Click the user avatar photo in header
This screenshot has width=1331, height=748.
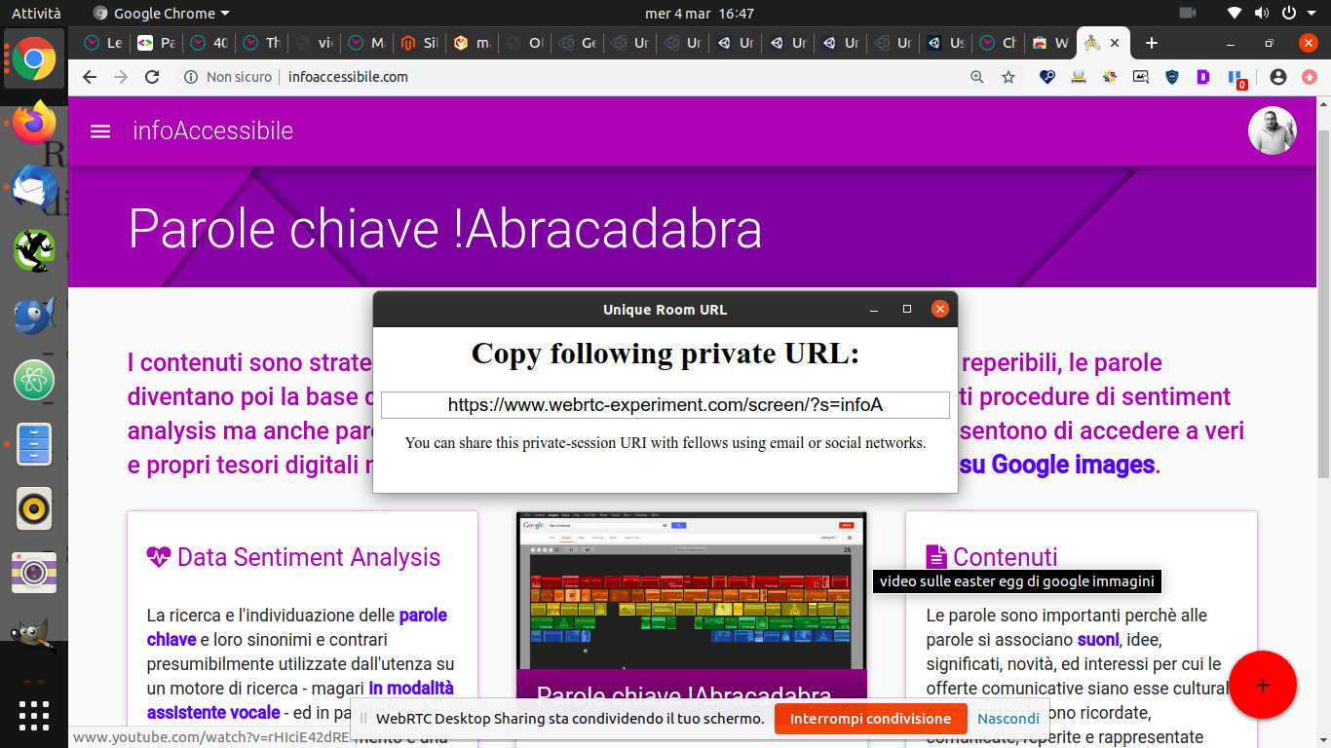click(x=1272, y=131)
